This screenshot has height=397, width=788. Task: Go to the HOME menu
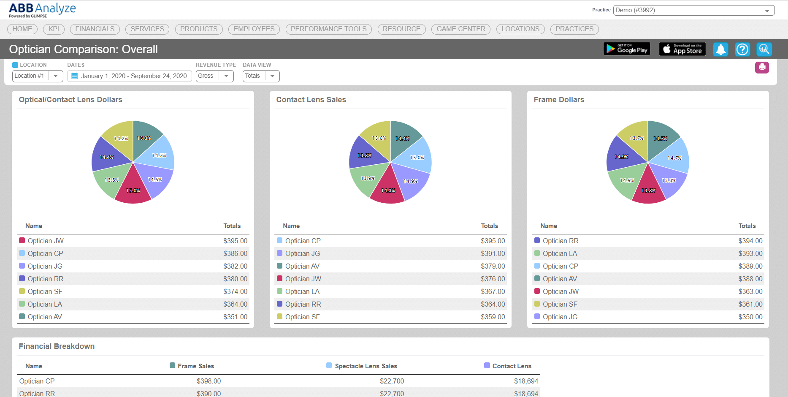(22, 29)
